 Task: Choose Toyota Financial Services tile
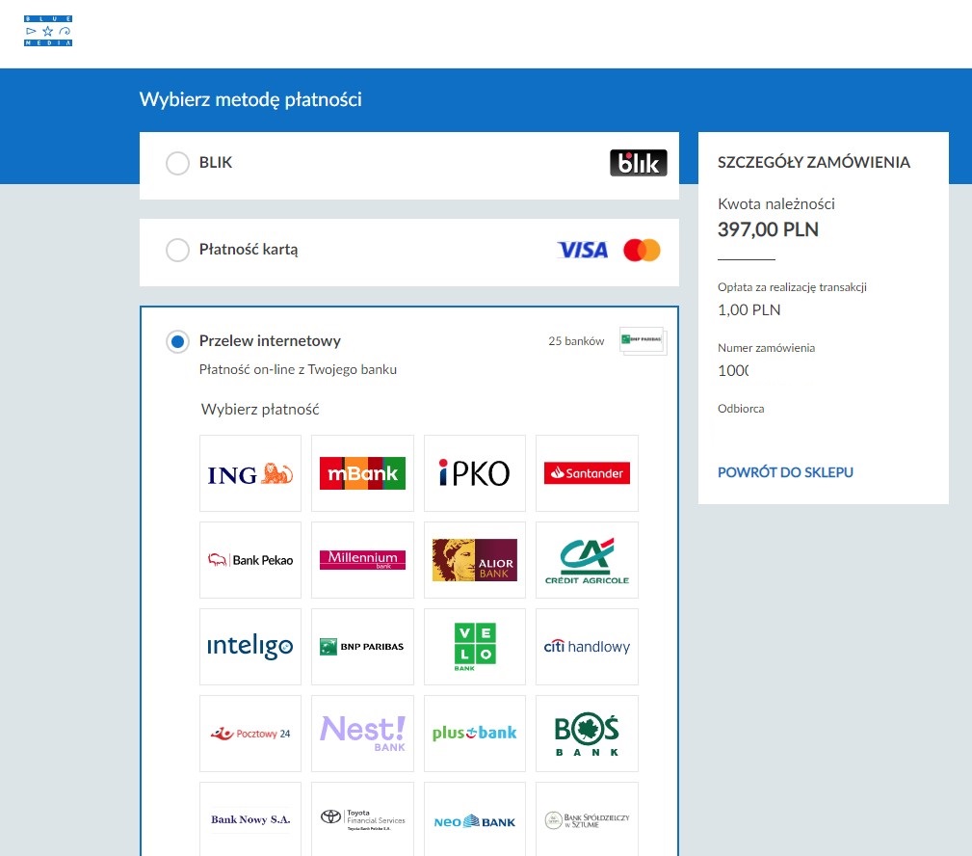362,819
